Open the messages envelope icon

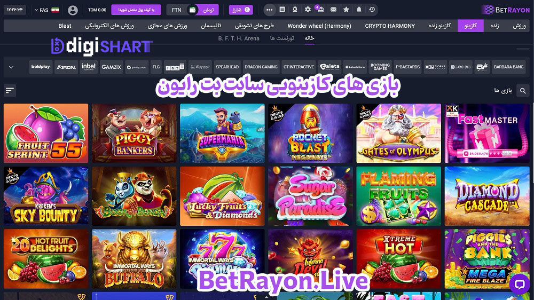coord(333,10)
